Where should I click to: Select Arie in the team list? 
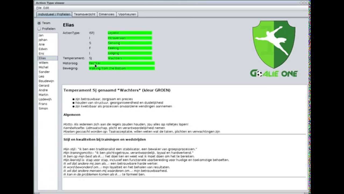coord(48,44)
